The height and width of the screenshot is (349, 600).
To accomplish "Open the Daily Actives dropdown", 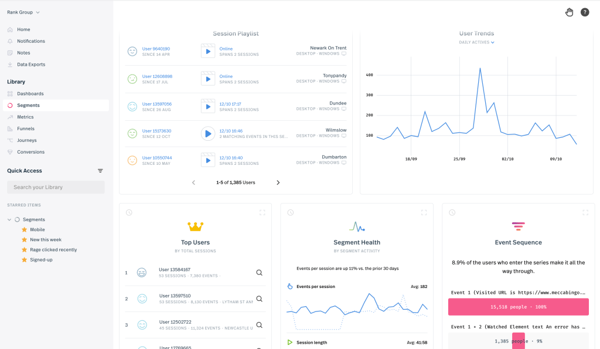I will pos(476,42).
